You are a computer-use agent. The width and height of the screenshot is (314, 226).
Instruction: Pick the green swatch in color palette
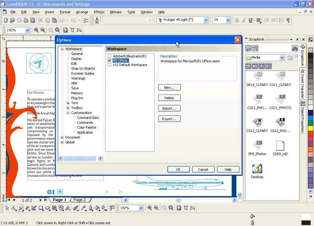coord(311,123)
